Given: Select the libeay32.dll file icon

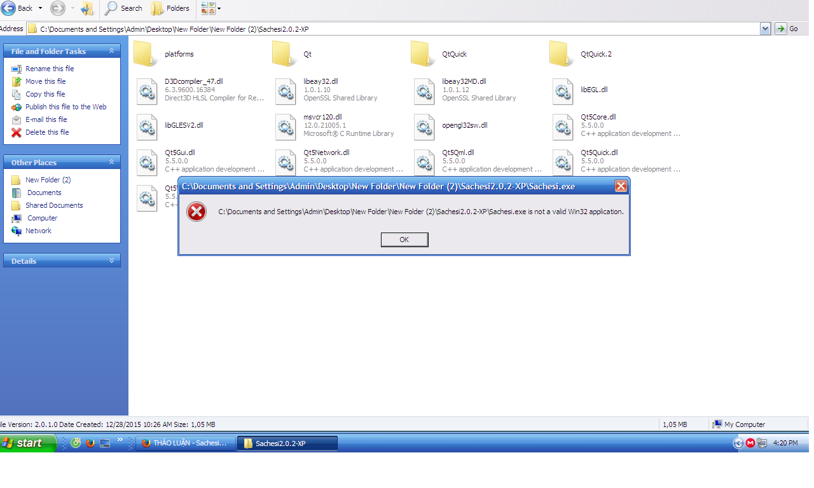Looking at the screenshot, I should (x=286, y=91).
